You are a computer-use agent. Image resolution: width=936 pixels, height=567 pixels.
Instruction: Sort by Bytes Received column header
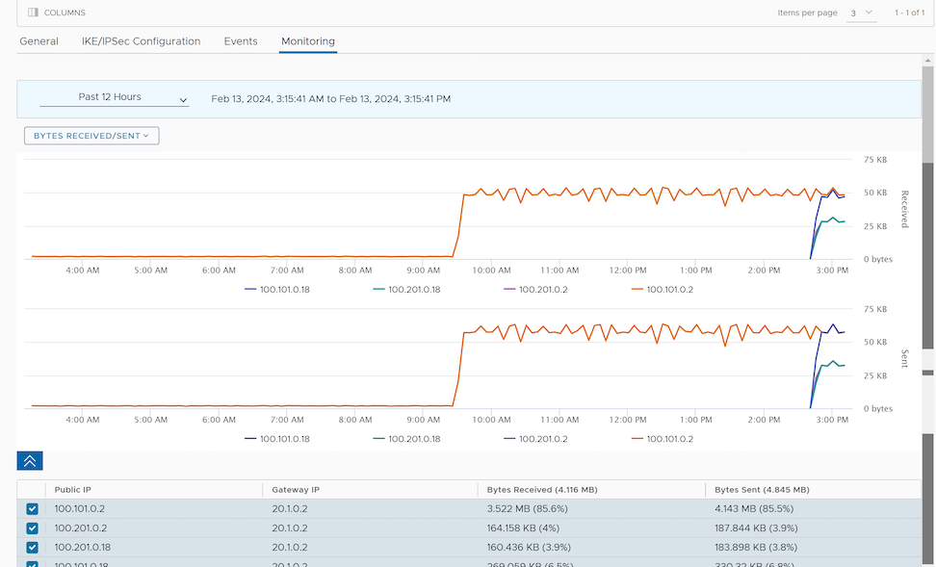coord(544,489)
